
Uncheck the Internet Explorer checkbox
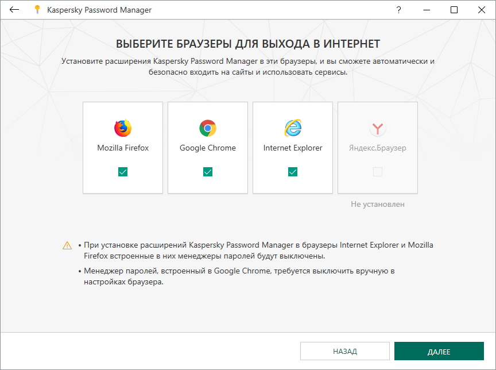(293, 172)
